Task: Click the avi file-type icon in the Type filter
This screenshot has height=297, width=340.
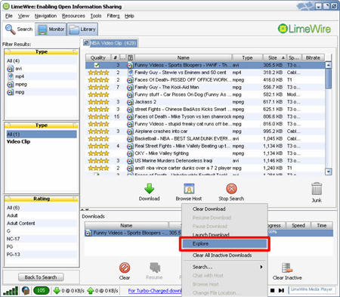Action: (x=10, y=69)
